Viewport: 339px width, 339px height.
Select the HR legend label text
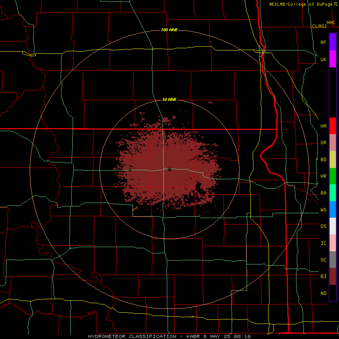pos(324,176)
